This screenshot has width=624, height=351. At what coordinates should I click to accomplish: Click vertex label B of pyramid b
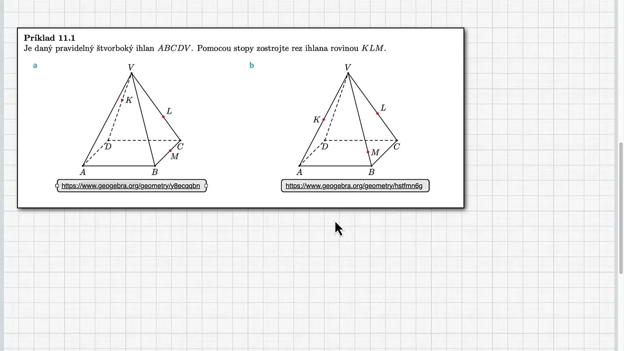(x=371, y=172)
